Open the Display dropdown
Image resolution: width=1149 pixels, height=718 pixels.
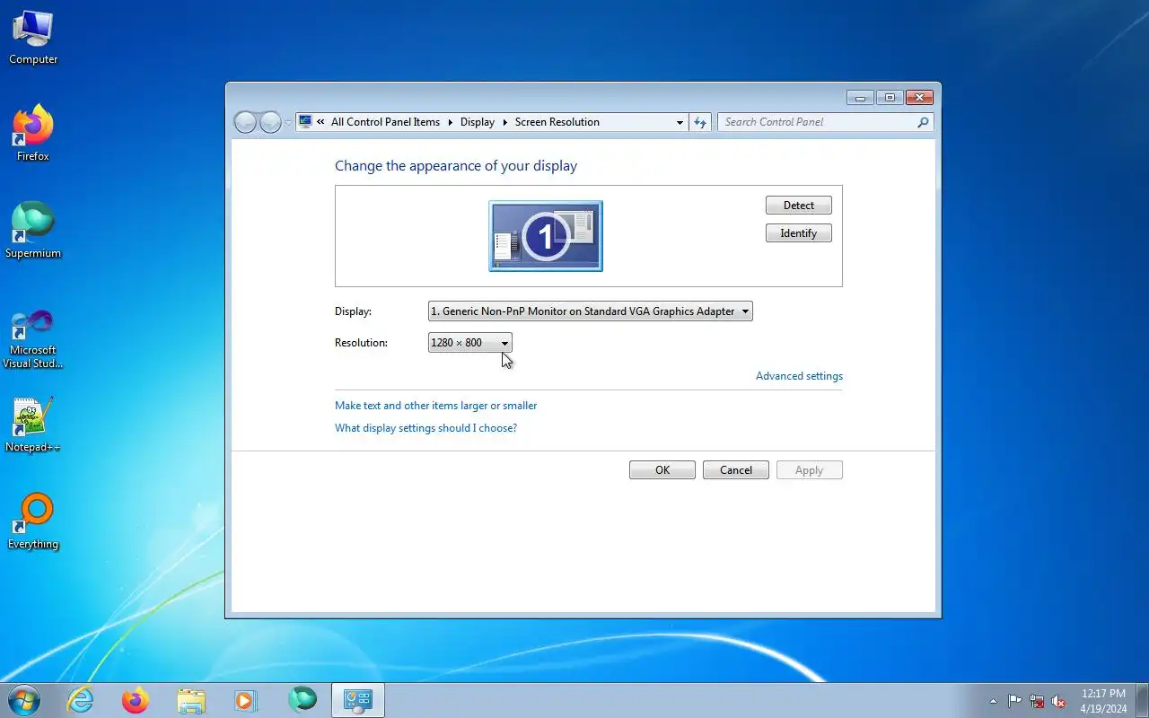(x=591, y=311)
